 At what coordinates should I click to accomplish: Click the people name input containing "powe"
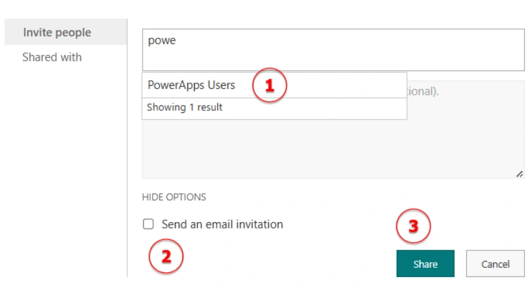333,50
